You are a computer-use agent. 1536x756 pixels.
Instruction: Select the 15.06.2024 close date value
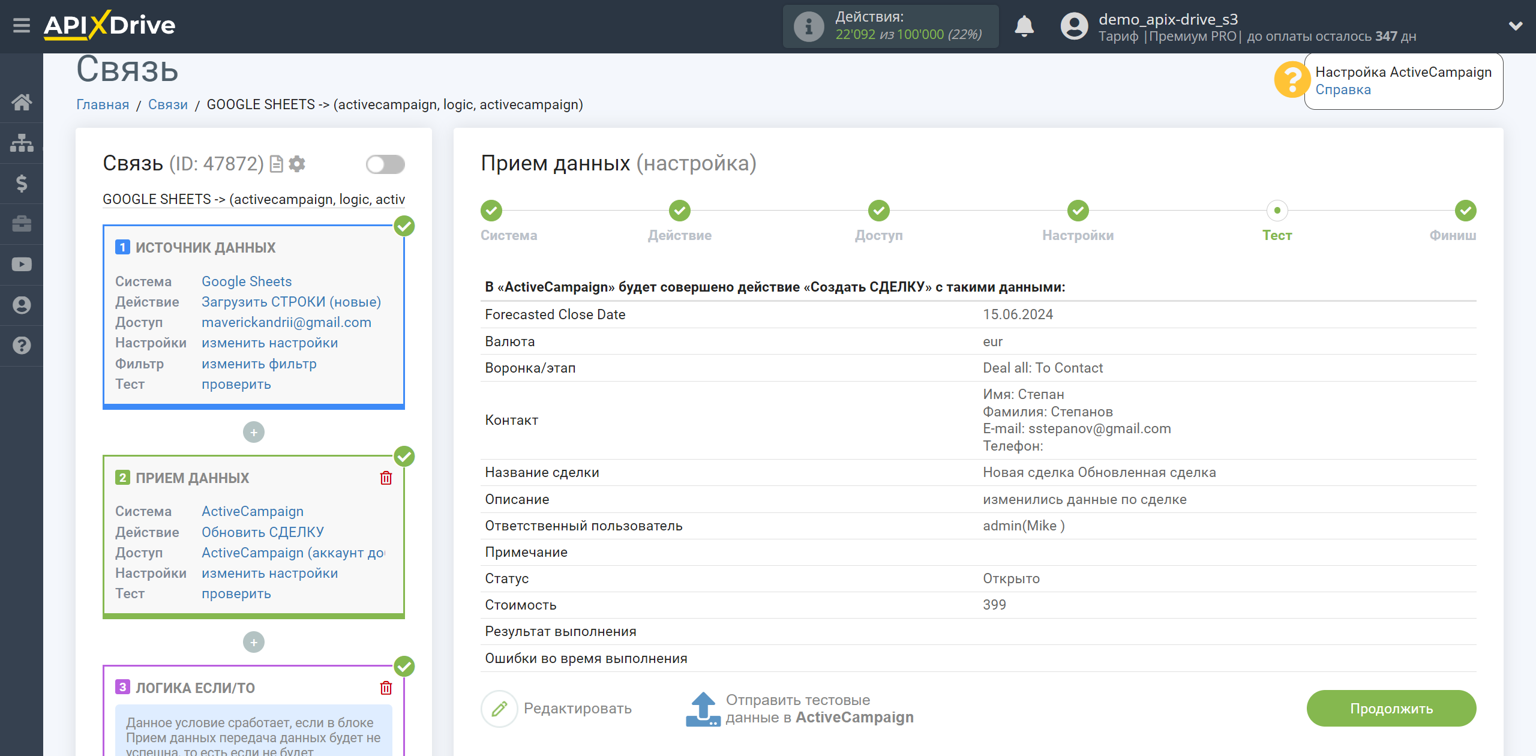[x=1018, y=314]
